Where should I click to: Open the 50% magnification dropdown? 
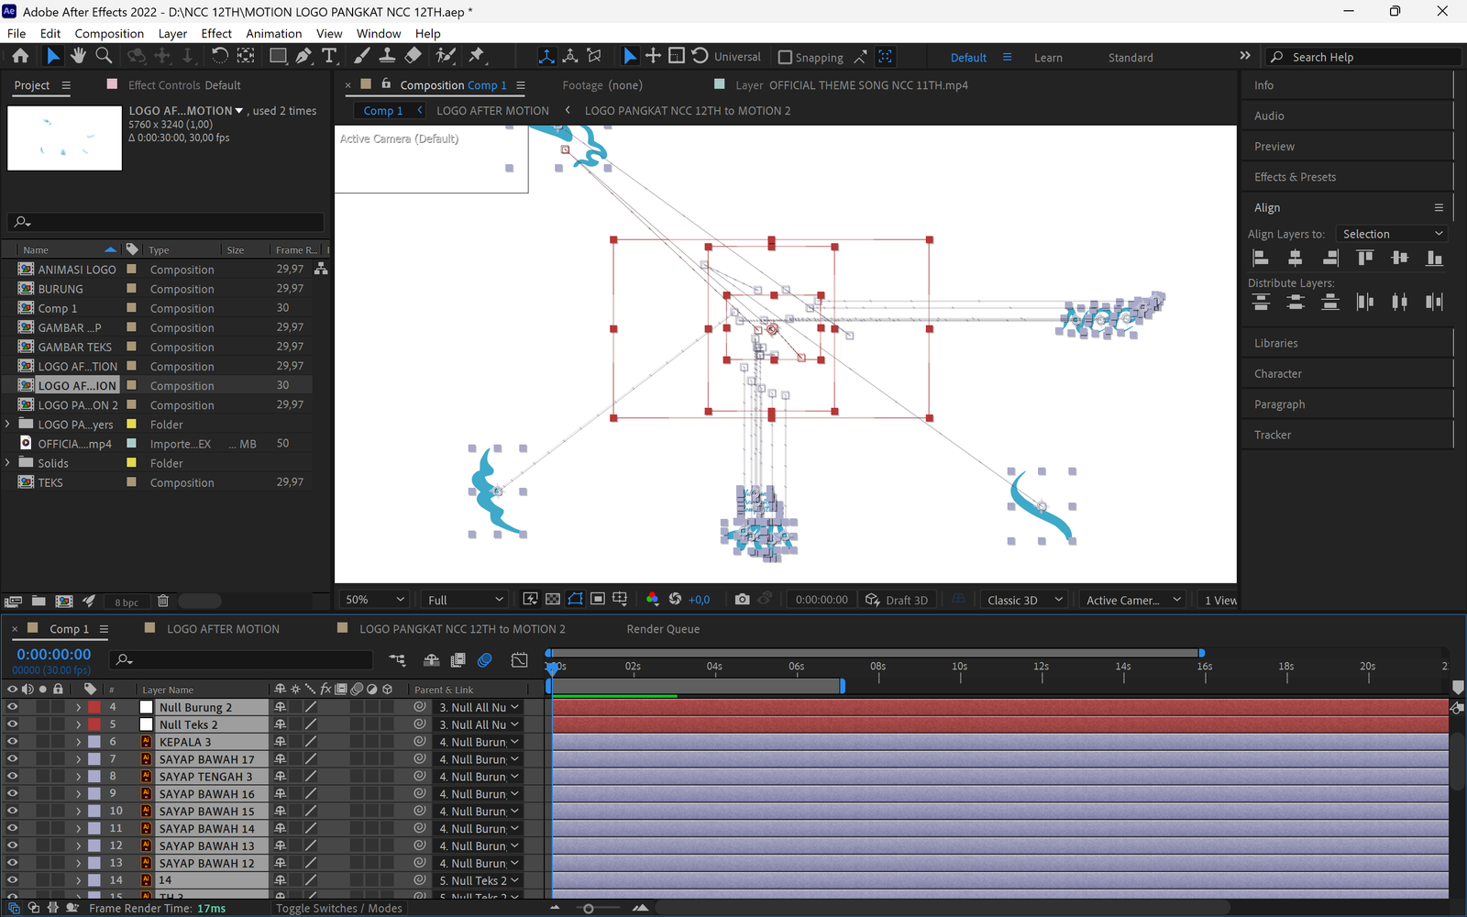(x=374, y=600)
